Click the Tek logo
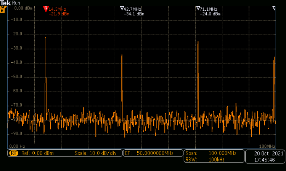The height and width of the screenshot is (171, 286). [x=5, y=3]
